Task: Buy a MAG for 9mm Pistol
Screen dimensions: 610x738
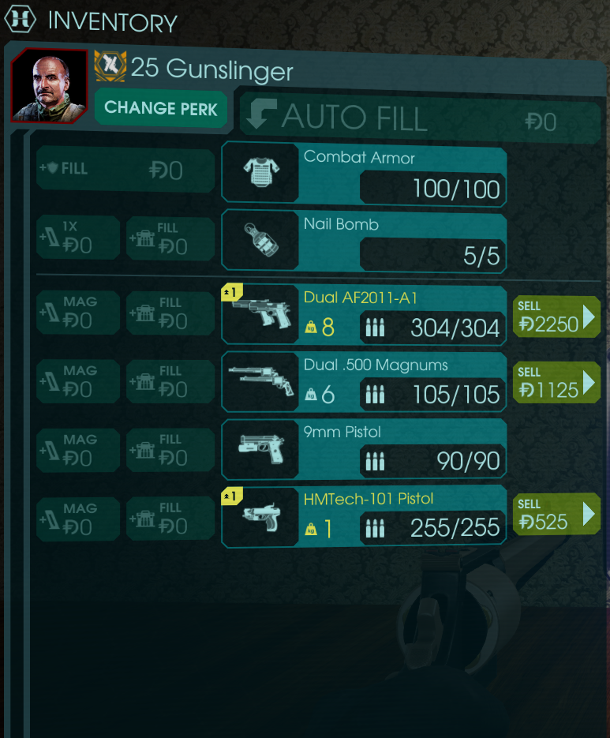Action: [78, 450]
